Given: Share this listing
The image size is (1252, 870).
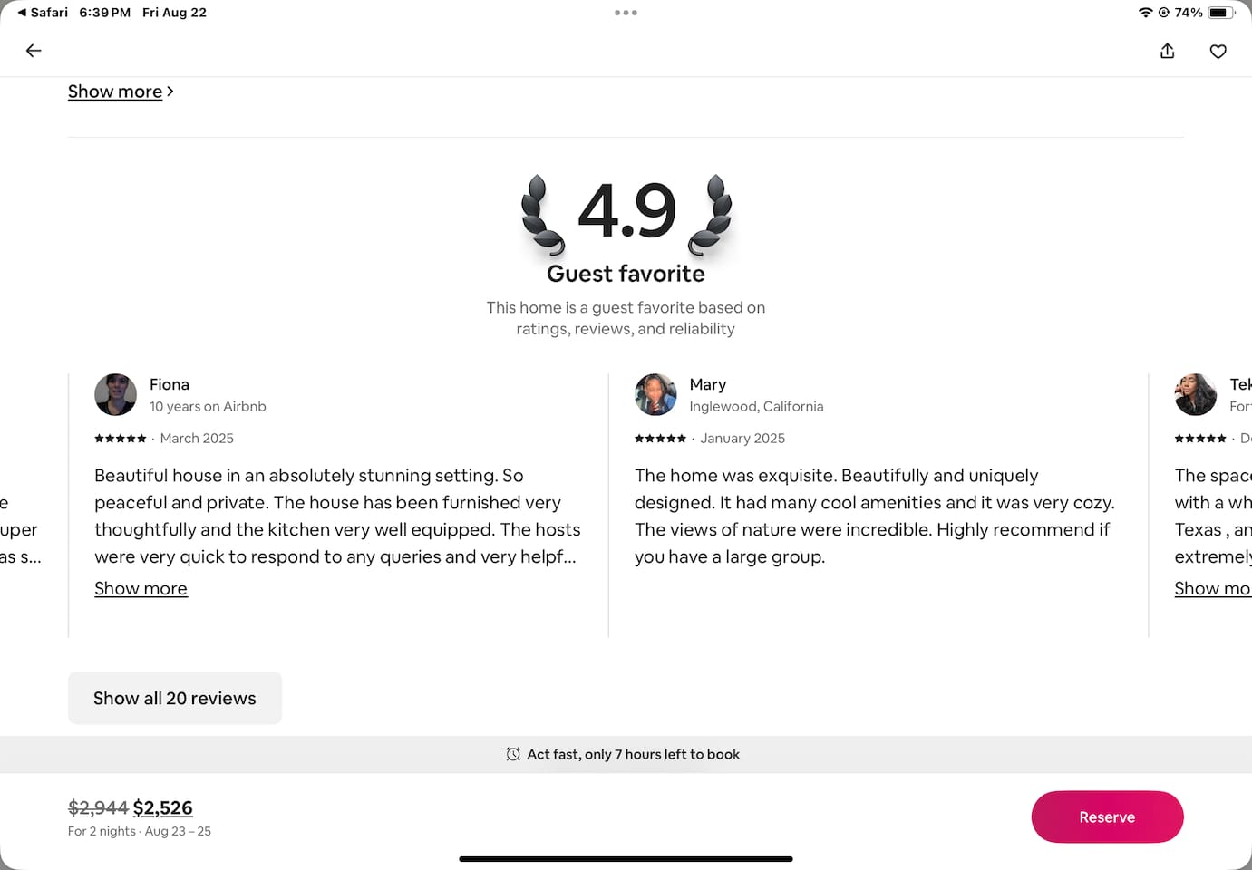Looking at the screenshot, I should (1167, 51).
